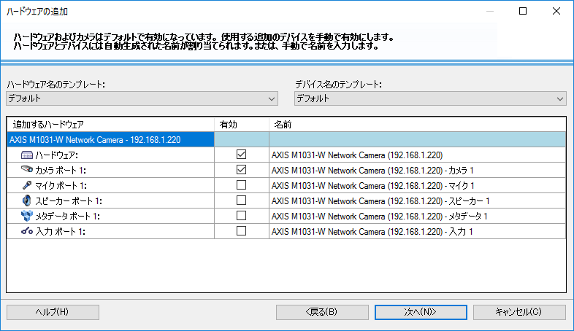Click the キャンセル(C) button
574x331 pixels.
[x=519, y=312]
